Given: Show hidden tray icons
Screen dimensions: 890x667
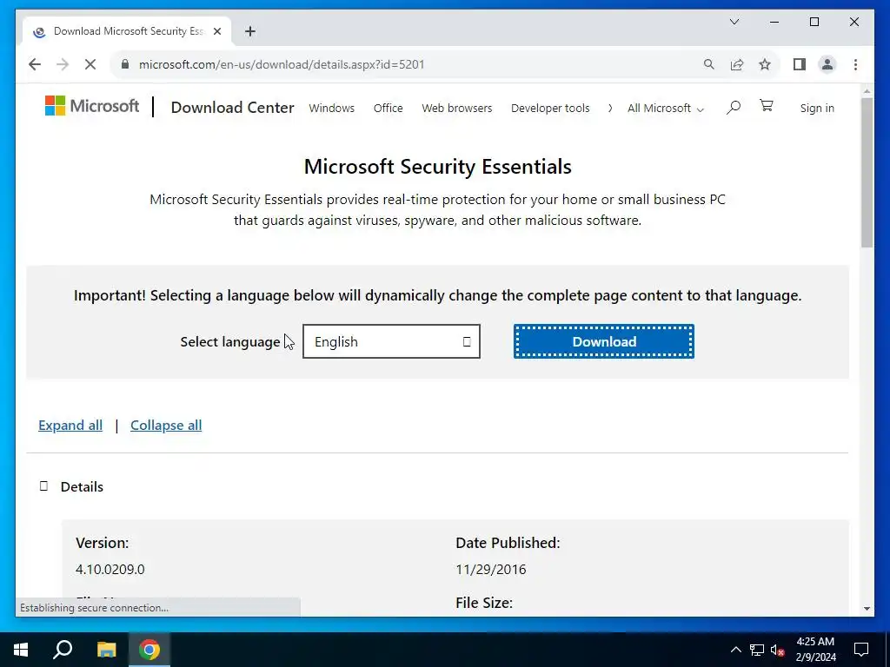Looking at the screenshot, I should click(x=735, y=650).
